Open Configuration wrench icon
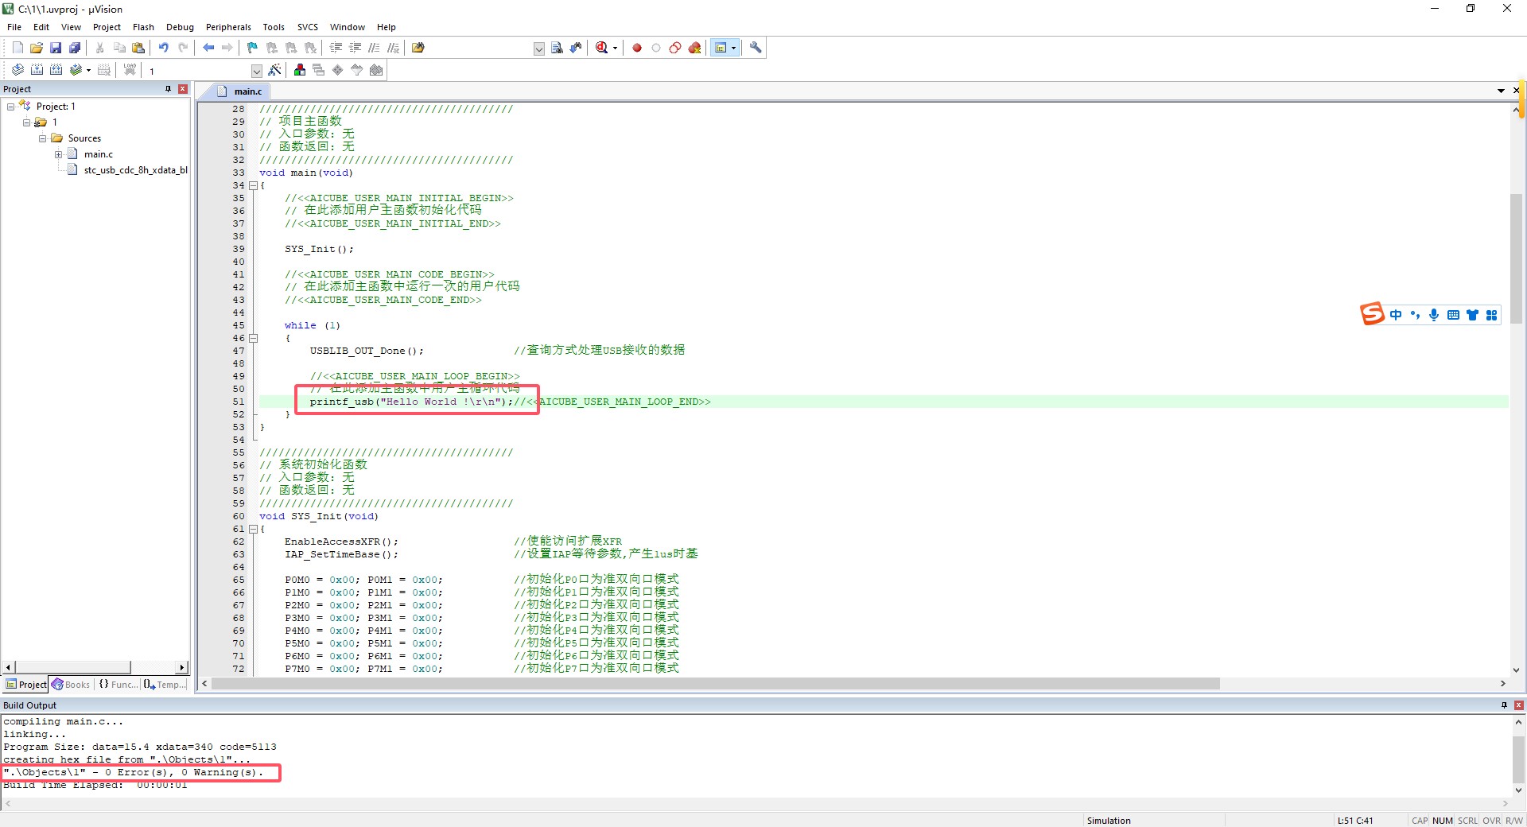The height and width of the screenshot is (827, 1527). [x=756, y=48]
